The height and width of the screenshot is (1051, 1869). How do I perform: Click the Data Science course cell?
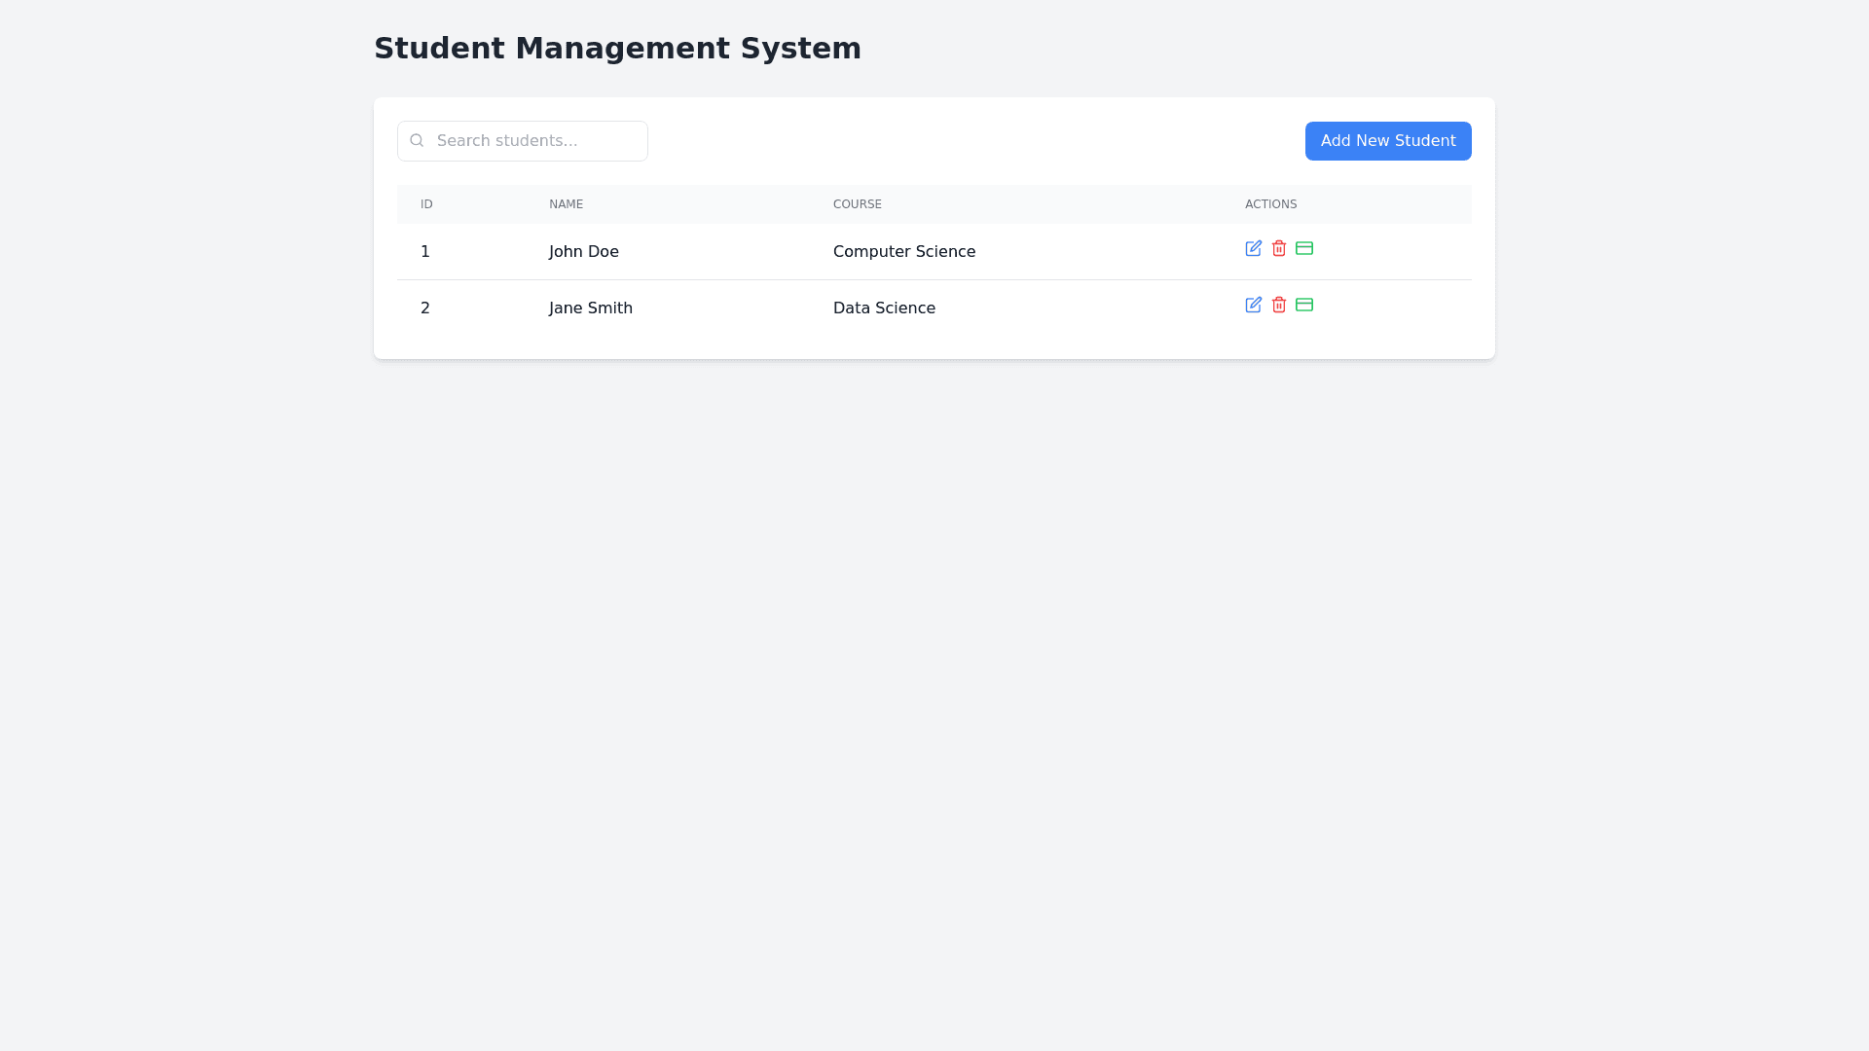coord(883,308)
